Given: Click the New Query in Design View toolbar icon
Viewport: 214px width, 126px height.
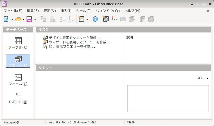Looking at the screenshot, I should coord(106,19).
